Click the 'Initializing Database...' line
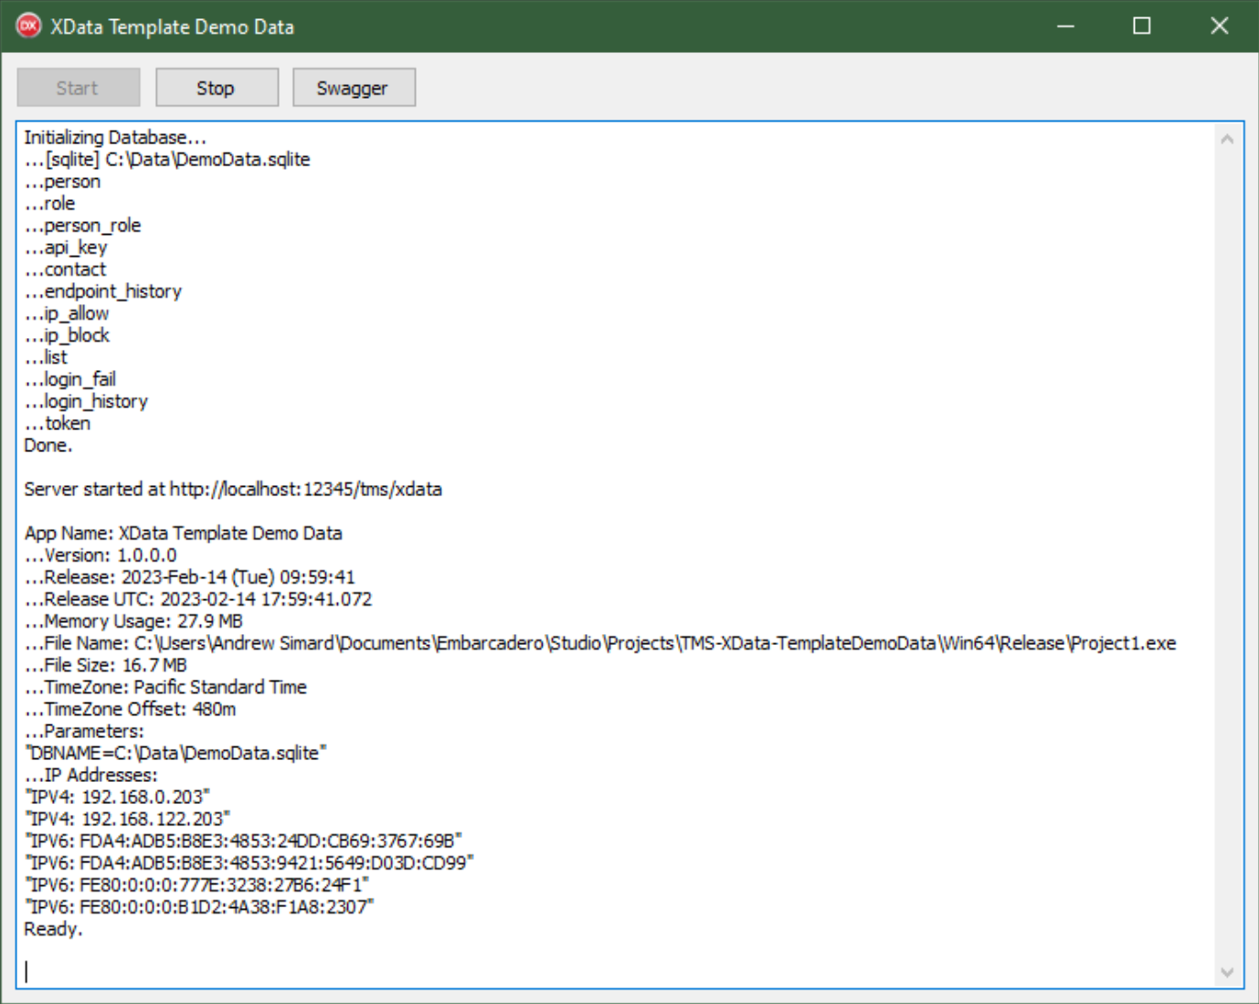Screen dimensions: 1259x1004 [115, 137]
